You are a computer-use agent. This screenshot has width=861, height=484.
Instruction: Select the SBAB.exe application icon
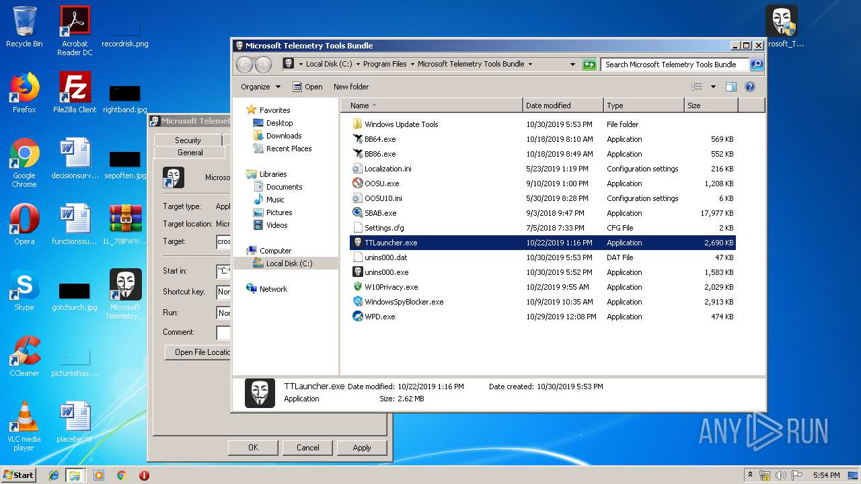(x=358, y=213)
